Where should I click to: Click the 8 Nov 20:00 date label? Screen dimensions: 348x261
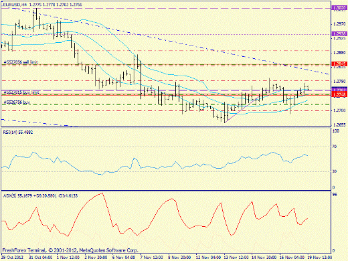point(179,257)
